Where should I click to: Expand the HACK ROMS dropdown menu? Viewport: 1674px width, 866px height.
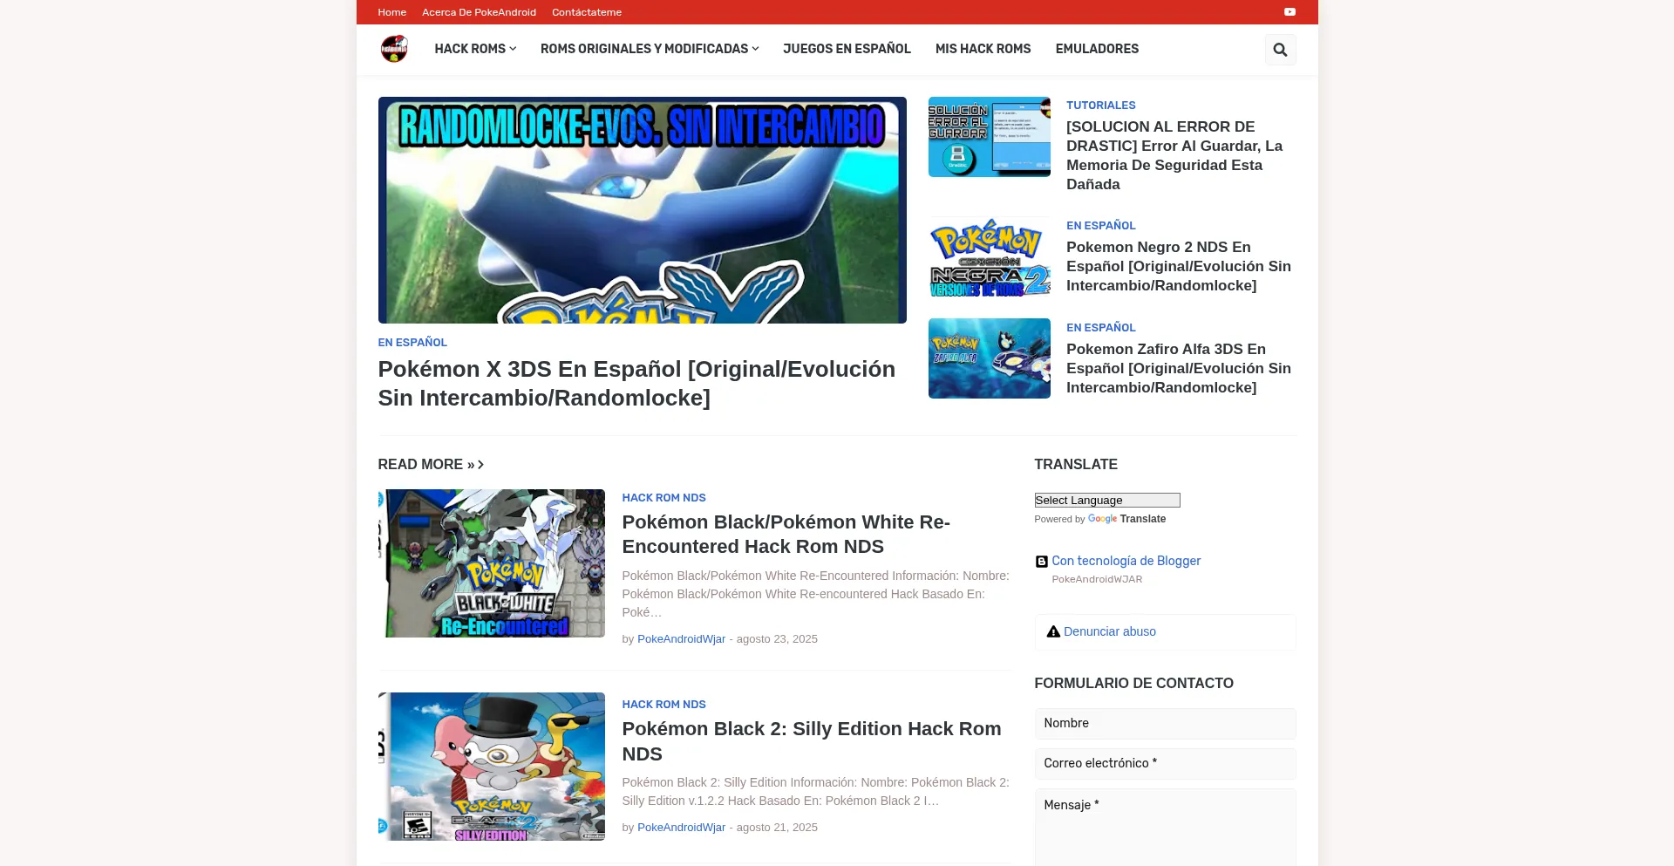coord(475,49)
